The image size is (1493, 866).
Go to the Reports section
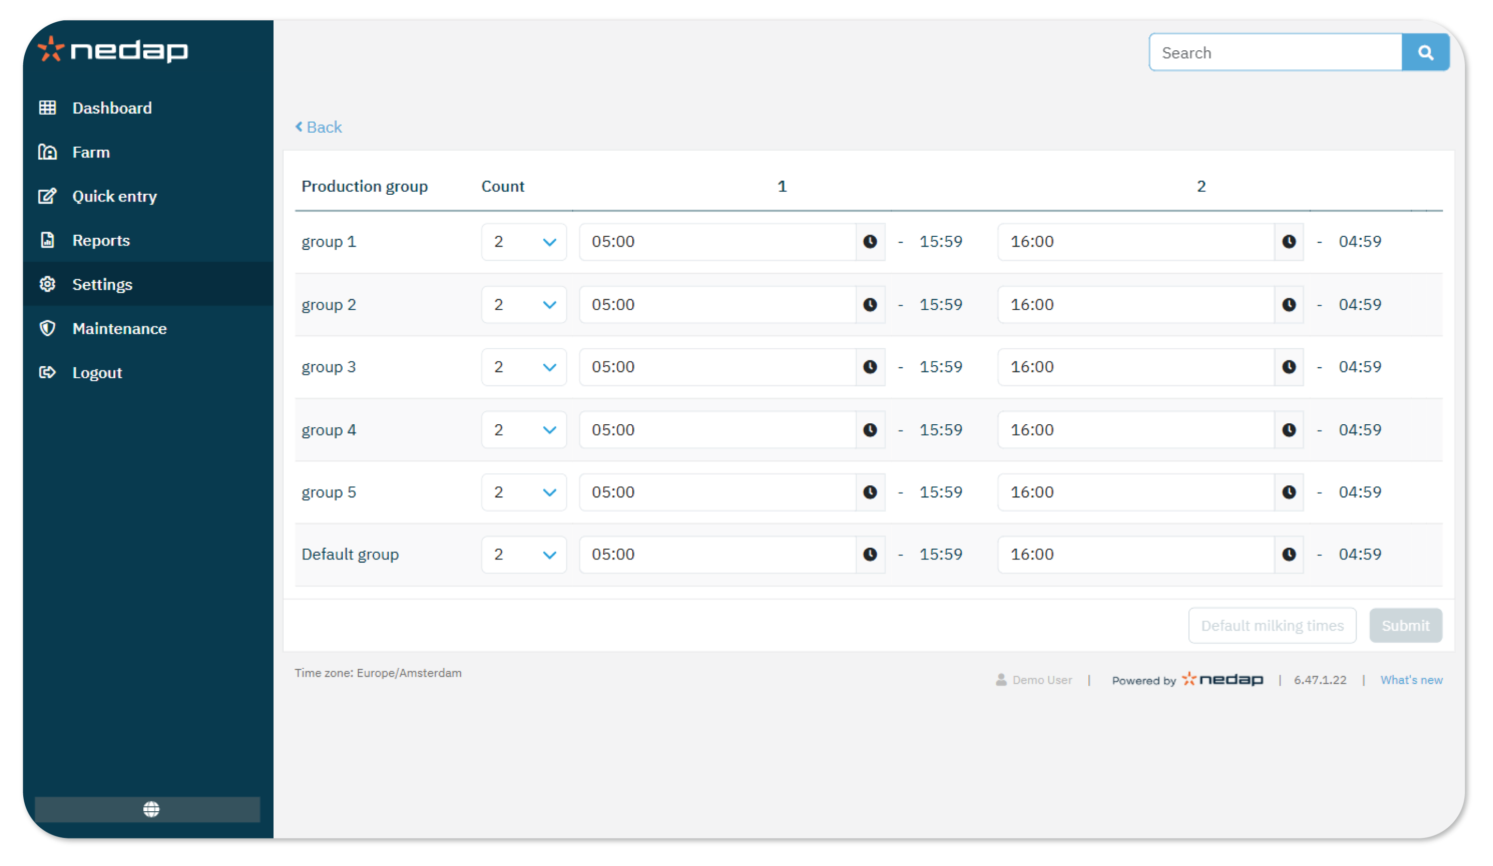[101, 241]
